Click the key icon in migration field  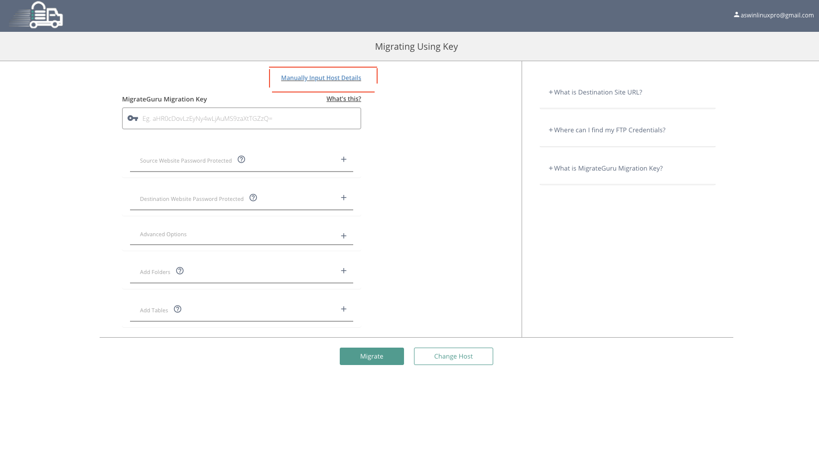point(133,118)
